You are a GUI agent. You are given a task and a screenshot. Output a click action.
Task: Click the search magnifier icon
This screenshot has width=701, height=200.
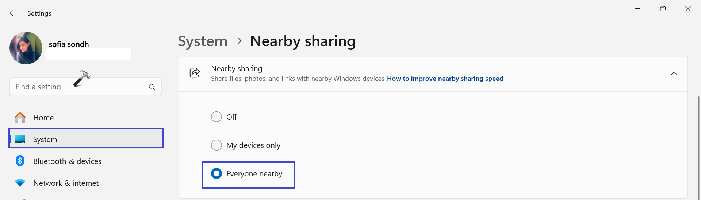[x=152, y=87]
